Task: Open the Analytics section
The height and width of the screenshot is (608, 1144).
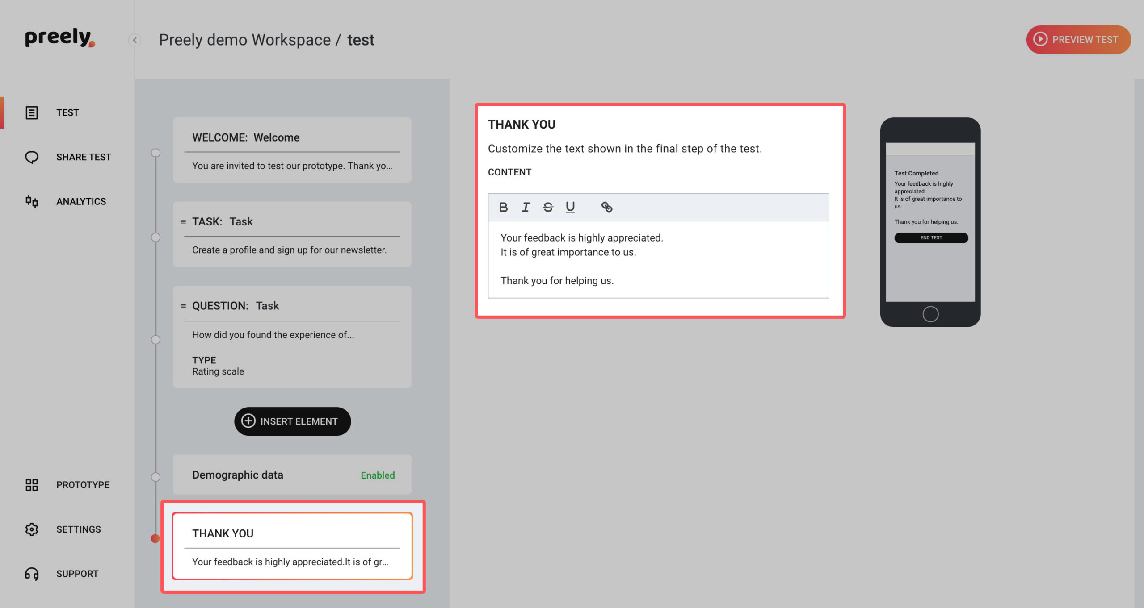Action: click(81, 201)
